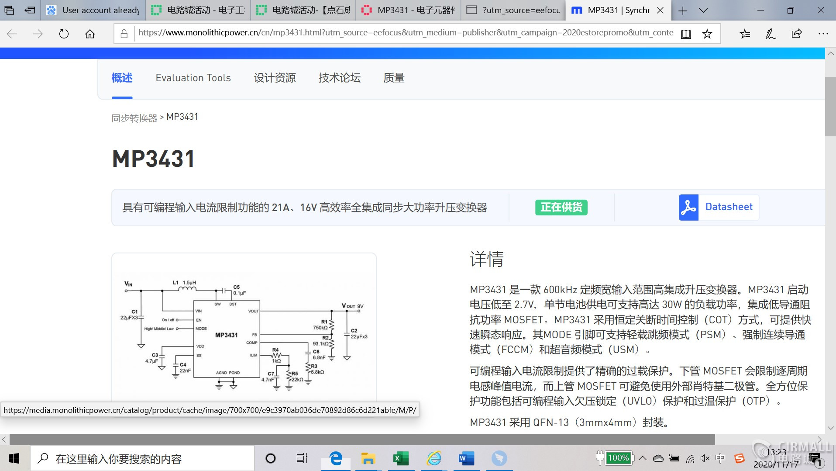Screen dimensions: 836x471
Task: Open a new tab with plus
Action: [683, 10]
